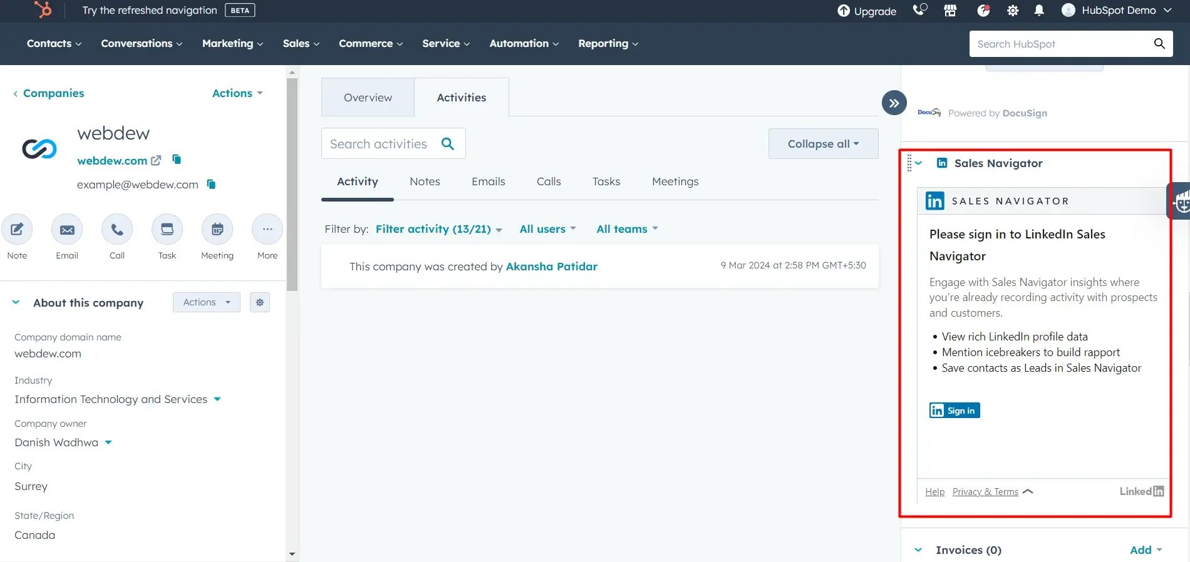Screen dimensions: 1190x562
Task: Open the Contacts menu
Action: 54,43
